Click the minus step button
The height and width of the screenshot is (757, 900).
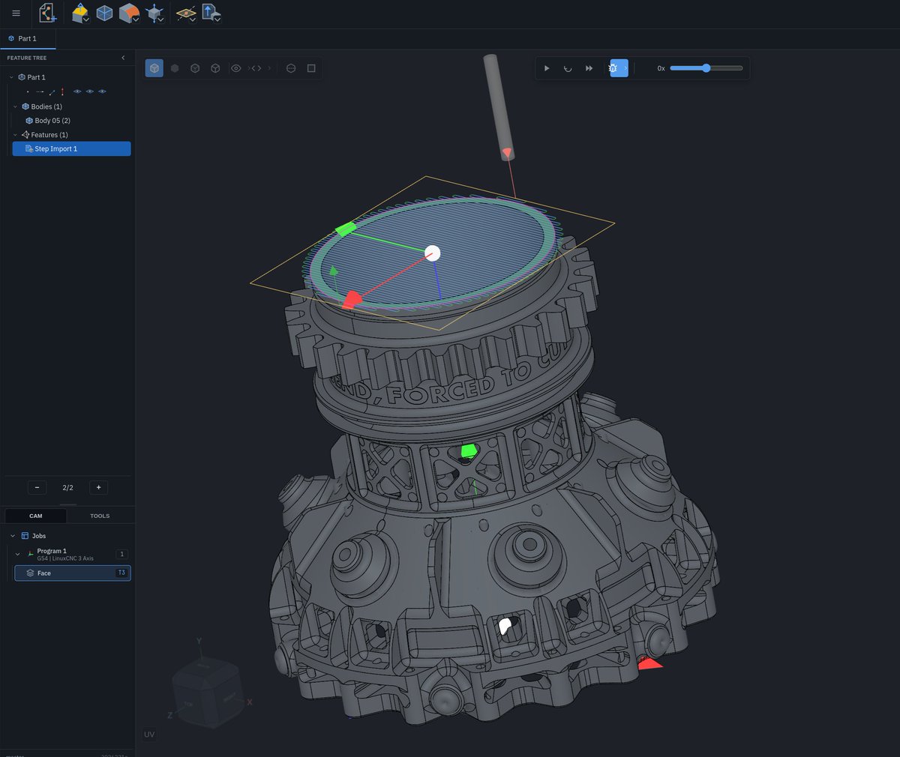tap(37, 487)
